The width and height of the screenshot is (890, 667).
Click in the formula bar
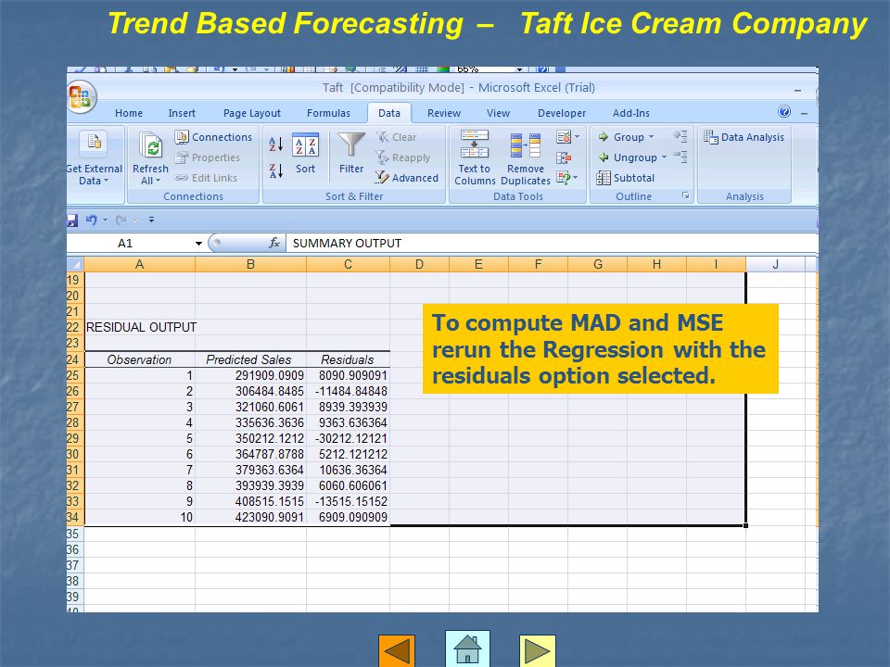pyautogui.click(x=552, y=244)
